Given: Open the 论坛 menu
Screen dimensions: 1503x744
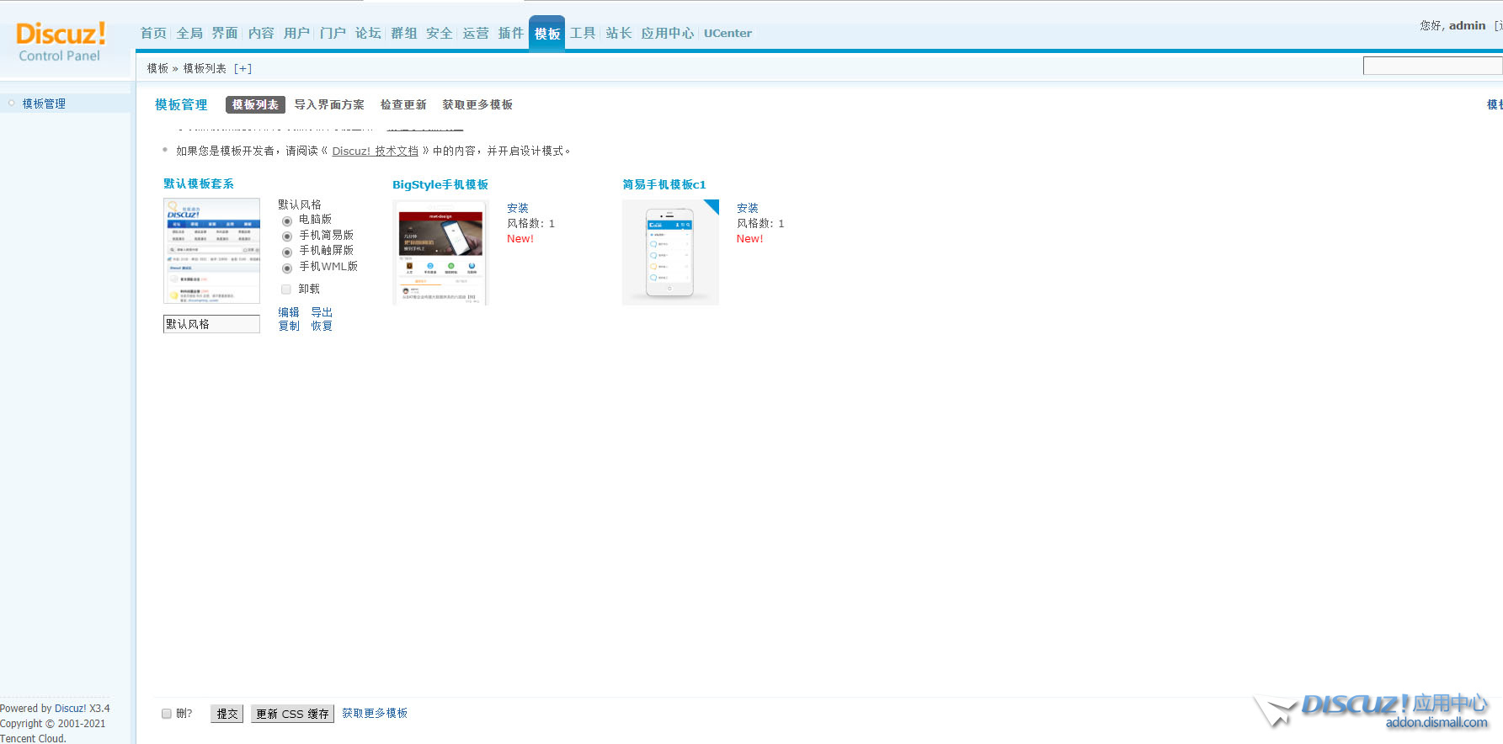Looking at the screenshot, I should pos(368,33).
